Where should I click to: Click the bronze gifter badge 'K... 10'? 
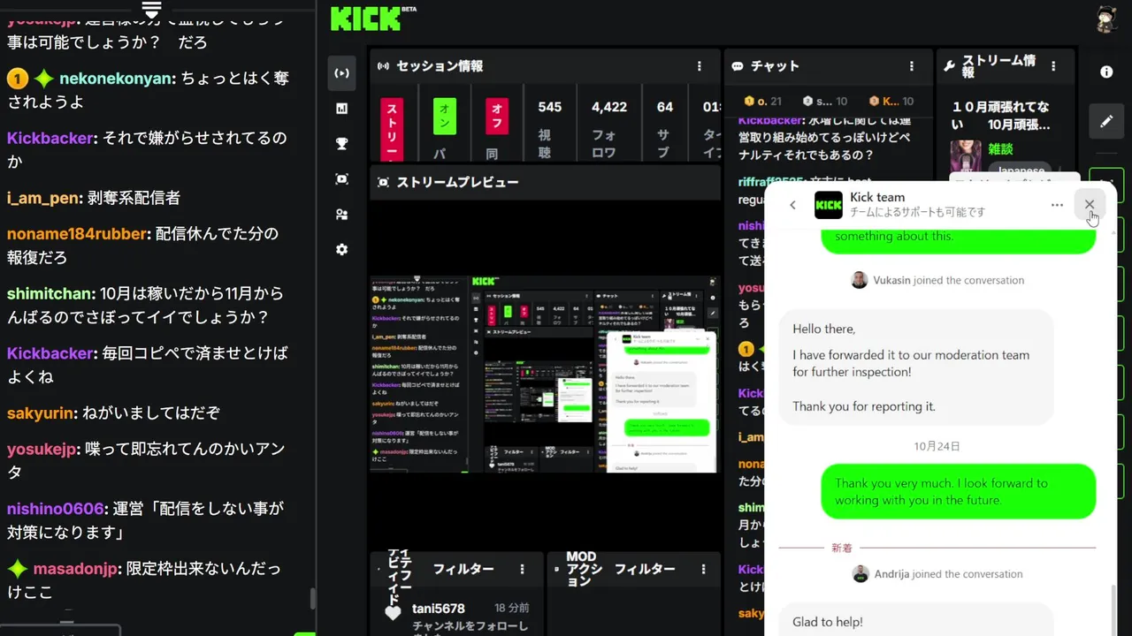[891, 102]
